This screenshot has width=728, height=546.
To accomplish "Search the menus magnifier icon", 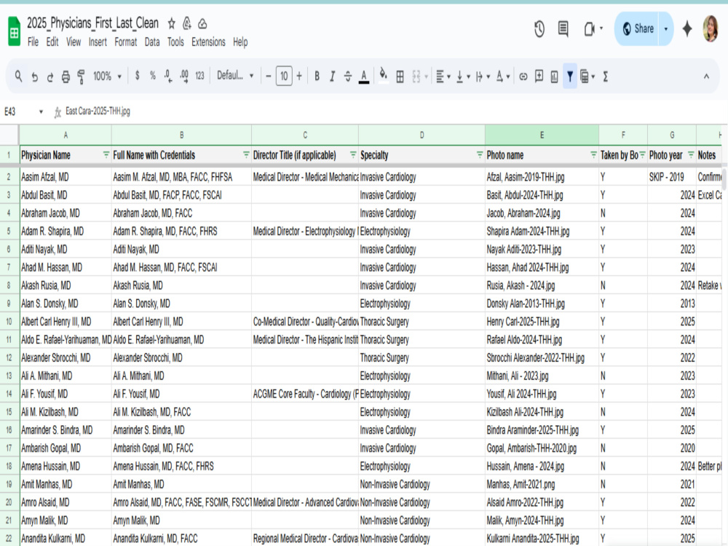I will [18, 76].
